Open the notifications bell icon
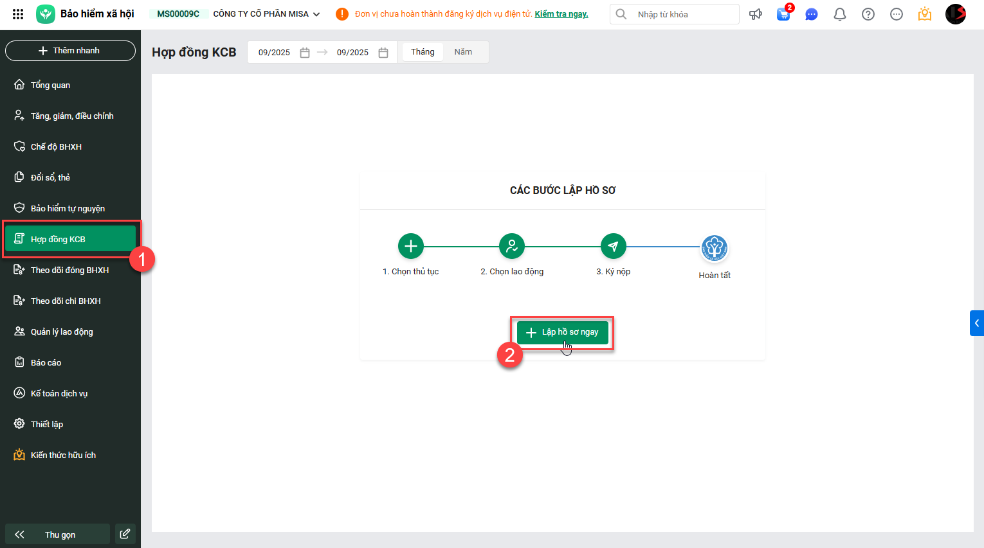984x548 pixels. 840,14
